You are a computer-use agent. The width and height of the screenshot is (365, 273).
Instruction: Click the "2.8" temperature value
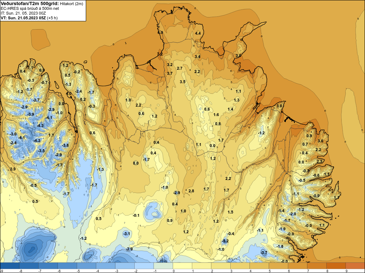click(x=191, y=191)
